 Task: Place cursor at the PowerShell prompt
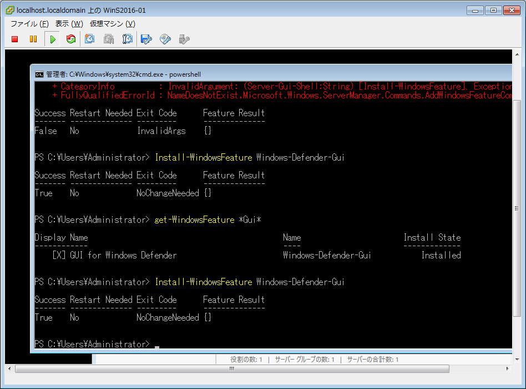click(156, 346)
